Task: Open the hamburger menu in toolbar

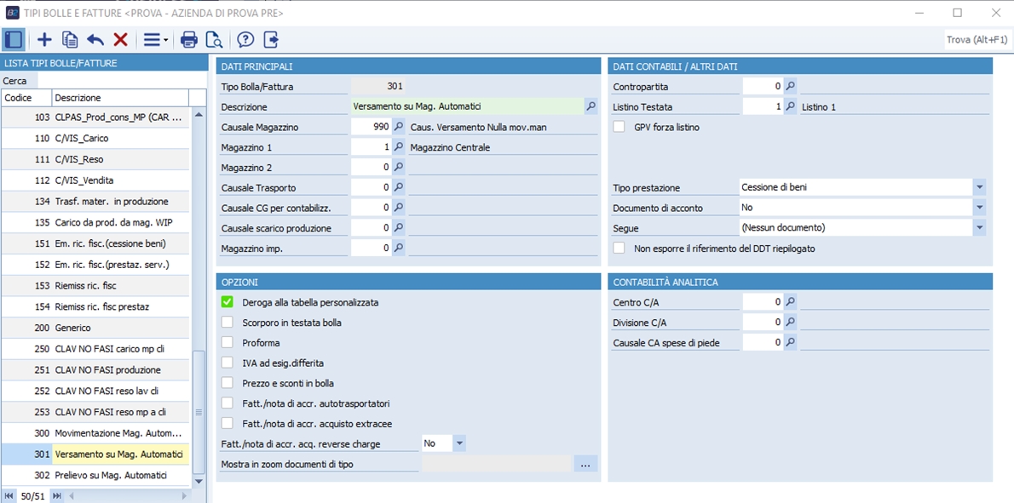Action: click(155, 40)
